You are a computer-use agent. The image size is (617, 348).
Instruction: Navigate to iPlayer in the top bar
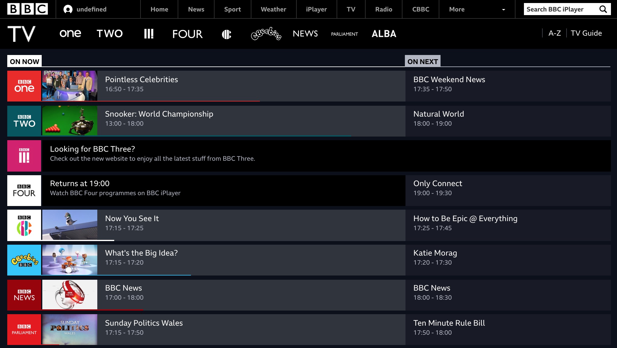pos(316,9)
